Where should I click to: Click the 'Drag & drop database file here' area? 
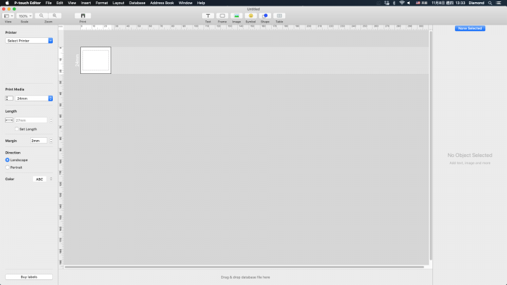tap(245, 277)
